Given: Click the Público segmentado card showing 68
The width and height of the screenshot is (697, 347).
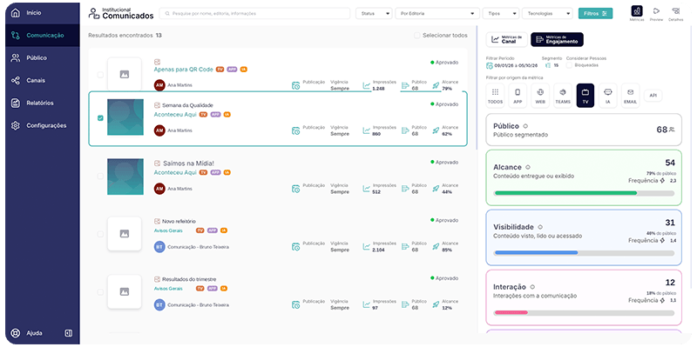Looking at the screenshot, I should coord(583,130).
